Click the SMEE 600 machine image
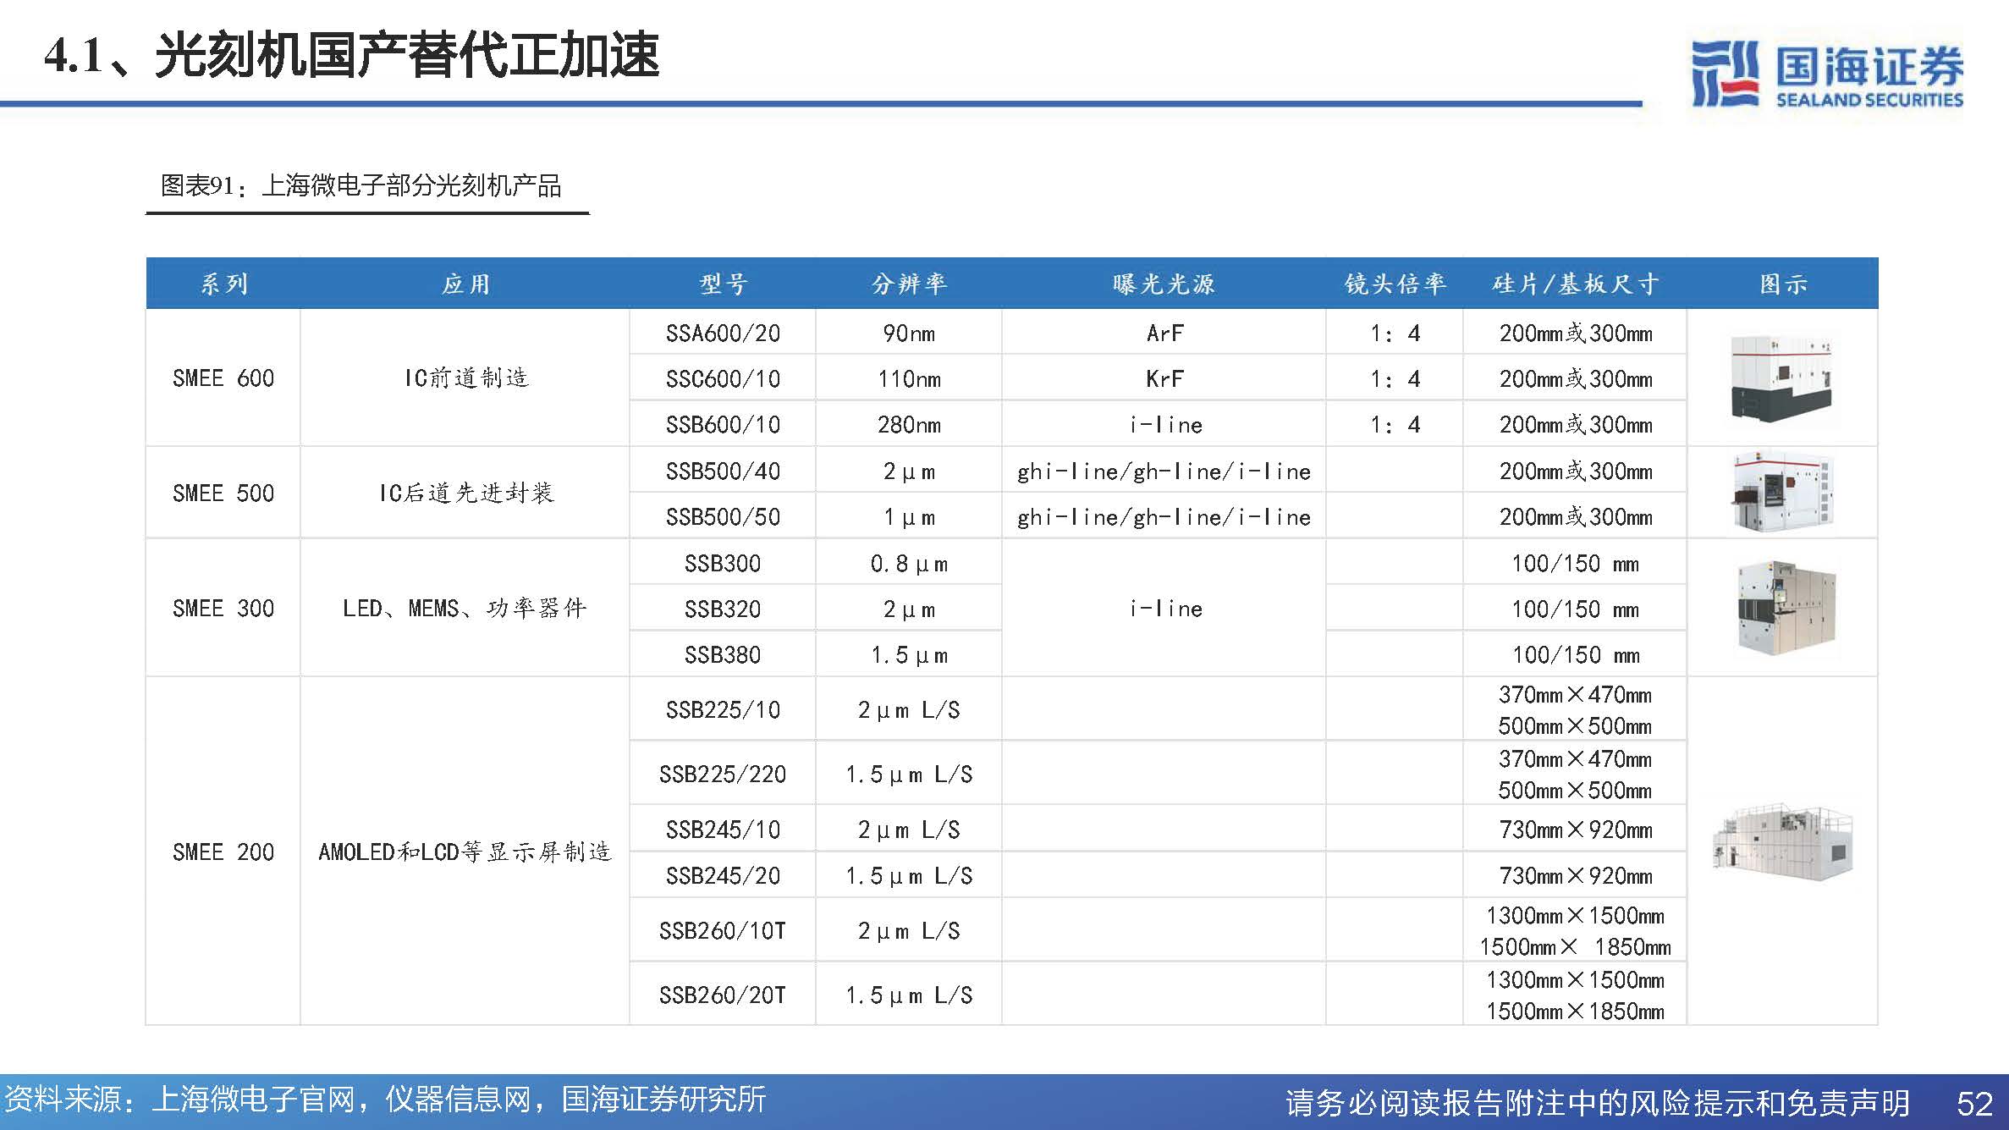Image resolution: width=2009 pixels, height=1130 pixels. tap(1781, 378)
